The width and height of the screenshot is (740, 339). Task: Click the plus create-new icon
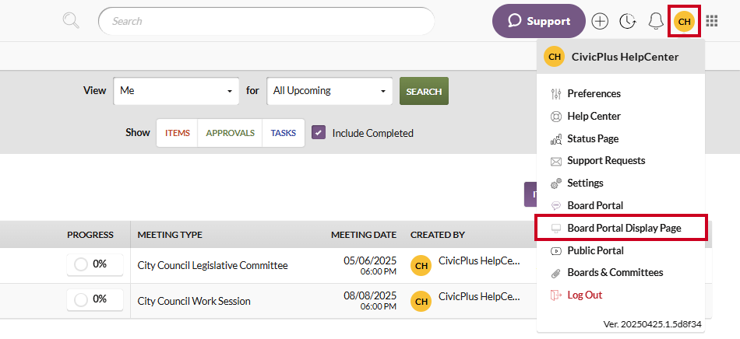[x=600, y=21]
